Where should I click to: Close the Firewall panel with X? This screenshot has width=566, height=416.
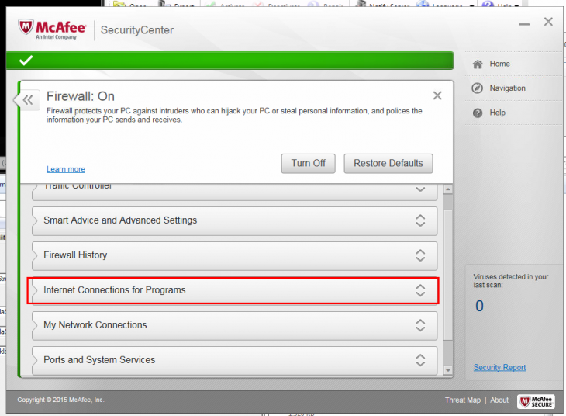point(437,95)
